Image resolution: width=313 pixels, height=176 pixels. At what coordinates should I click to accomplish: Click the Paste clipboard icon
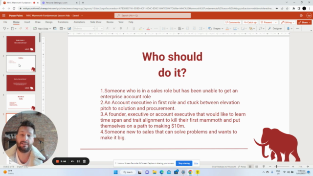pos(12,28)
